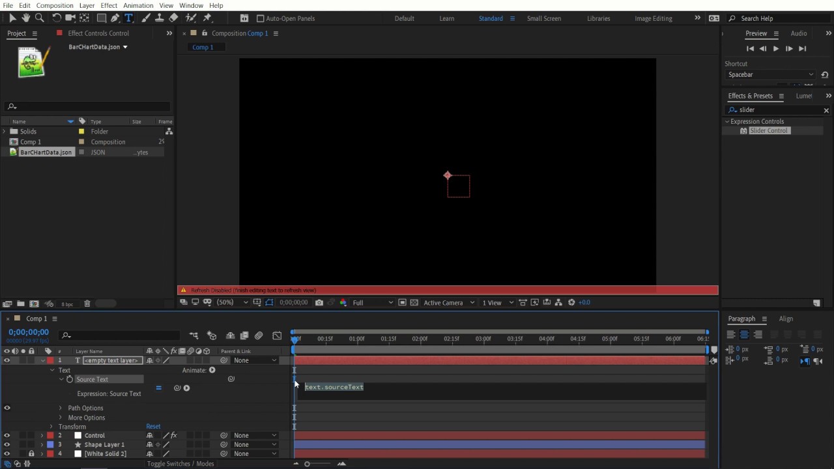
Task: Select the Pan Behind anchor point tool
Action: click(84, 18)
